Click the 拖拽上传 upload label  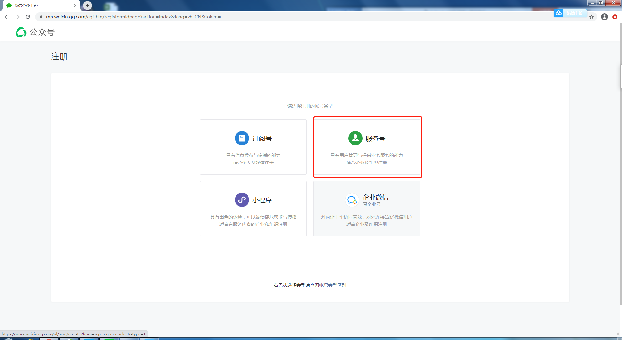pos(574,13)
